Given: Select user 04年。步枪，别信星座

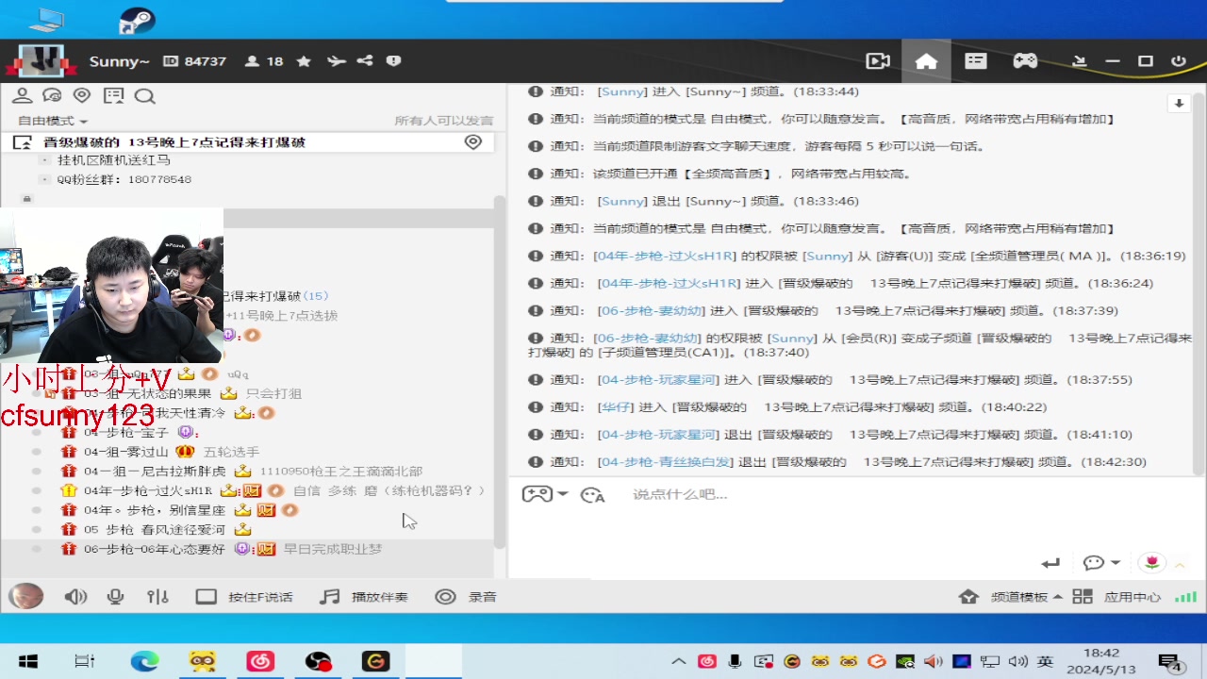Looking at the screenshot, I should [154, 510].
